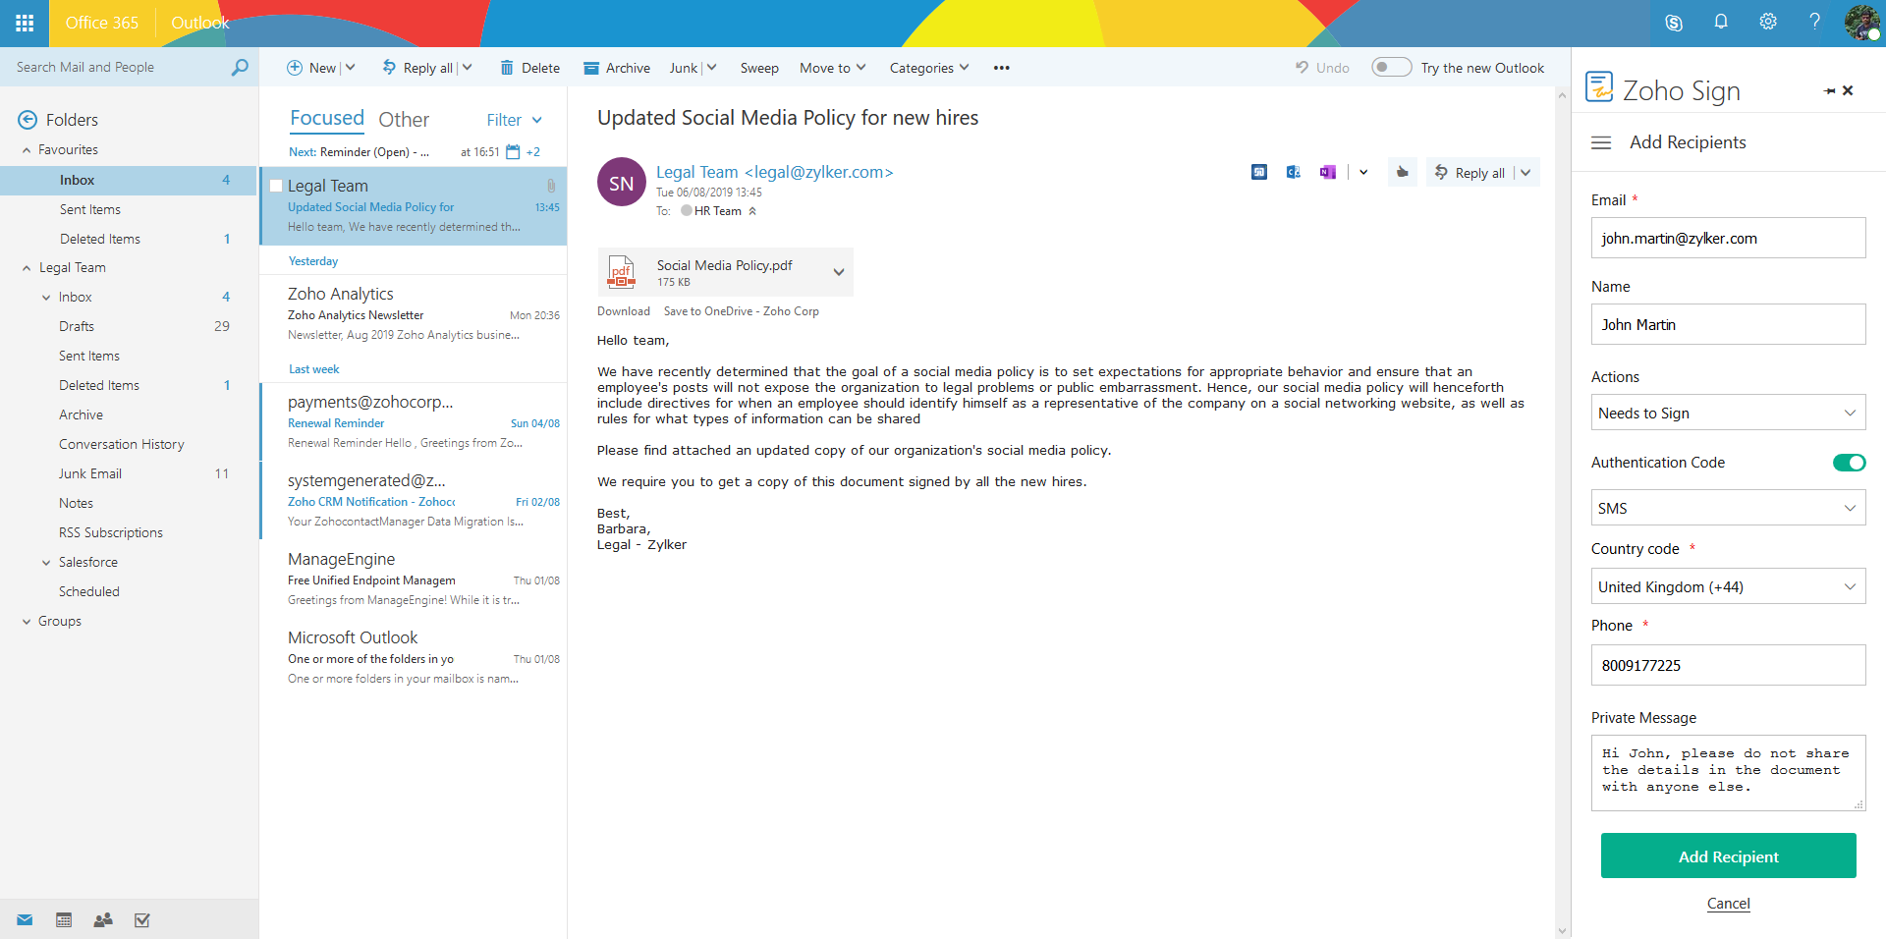Open the blue Zoho add-in icon in the email header
The height and width of the screenshot is (939, 1886).
coord(1259,172)
